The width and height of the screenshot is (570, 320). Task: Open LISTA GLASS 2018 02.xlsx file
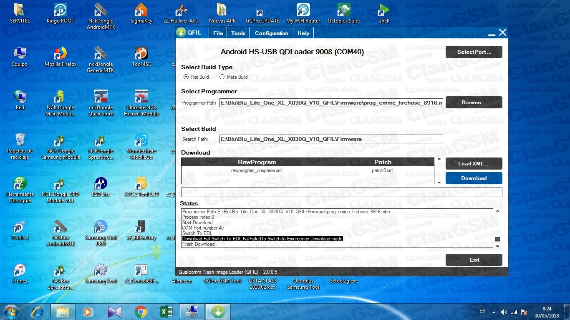point(262,284)
